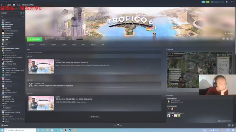Select Company of Heroes 2 in library
The height and width of the screenshot is (132, 236).
pos(10,68)
